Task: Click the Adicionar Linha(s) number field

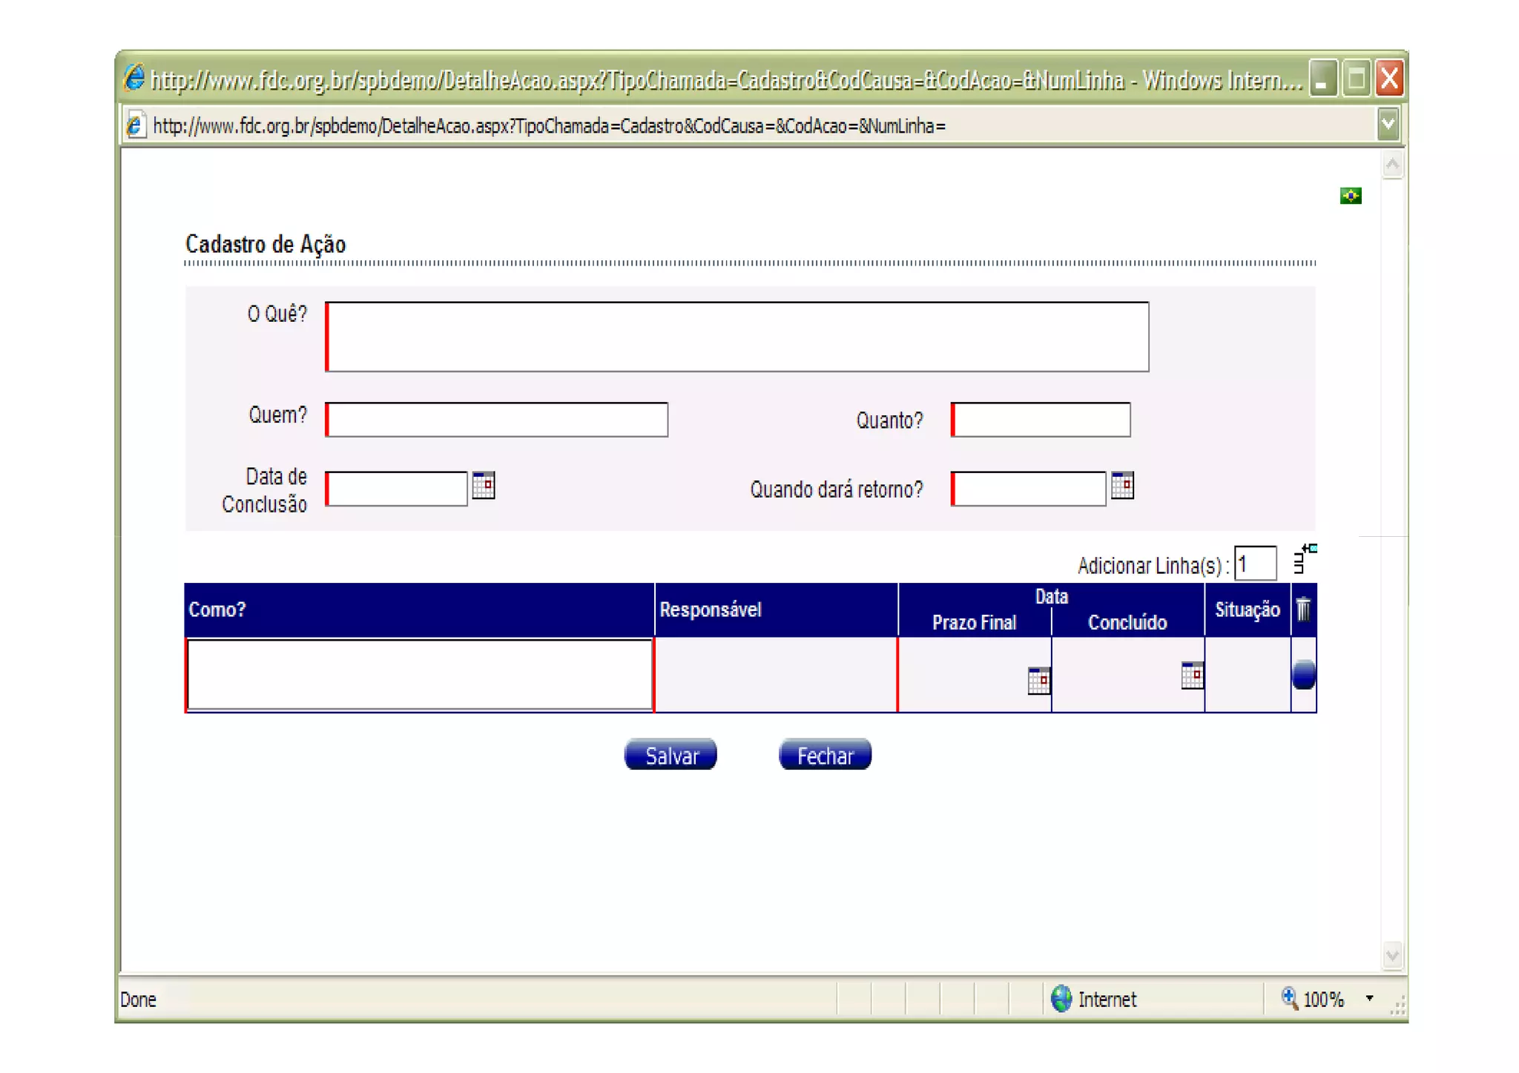Action: point(1255,564)
